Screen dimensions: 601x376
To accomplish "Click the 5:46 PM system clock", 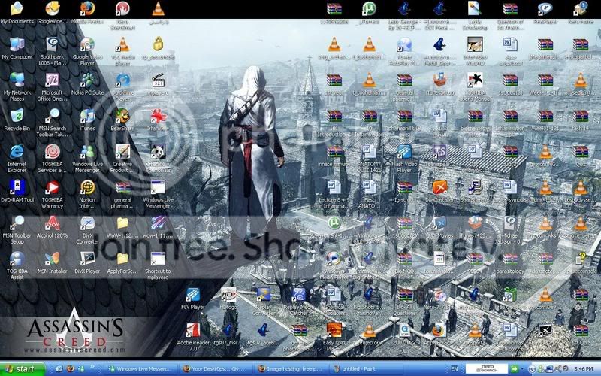I will click(584, 369).
